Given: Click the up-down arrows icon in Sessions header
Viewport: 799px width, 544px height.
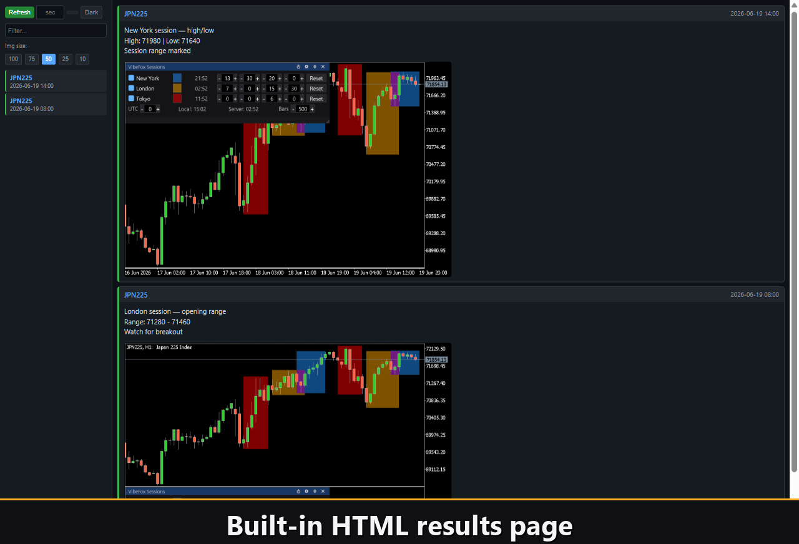Looking at the screenshot, I should 315,67.
